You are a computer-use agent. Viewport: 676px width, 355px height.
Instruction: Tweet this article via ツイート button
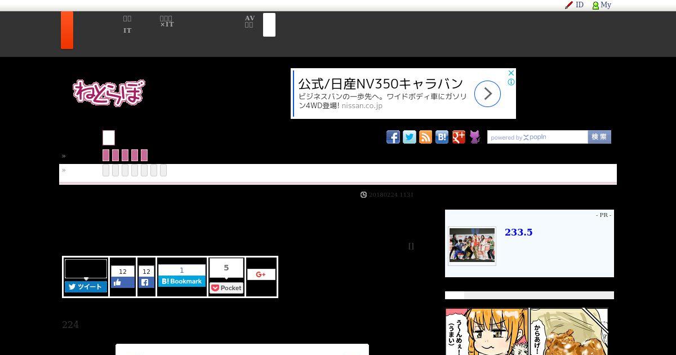[x=86, y=287]
